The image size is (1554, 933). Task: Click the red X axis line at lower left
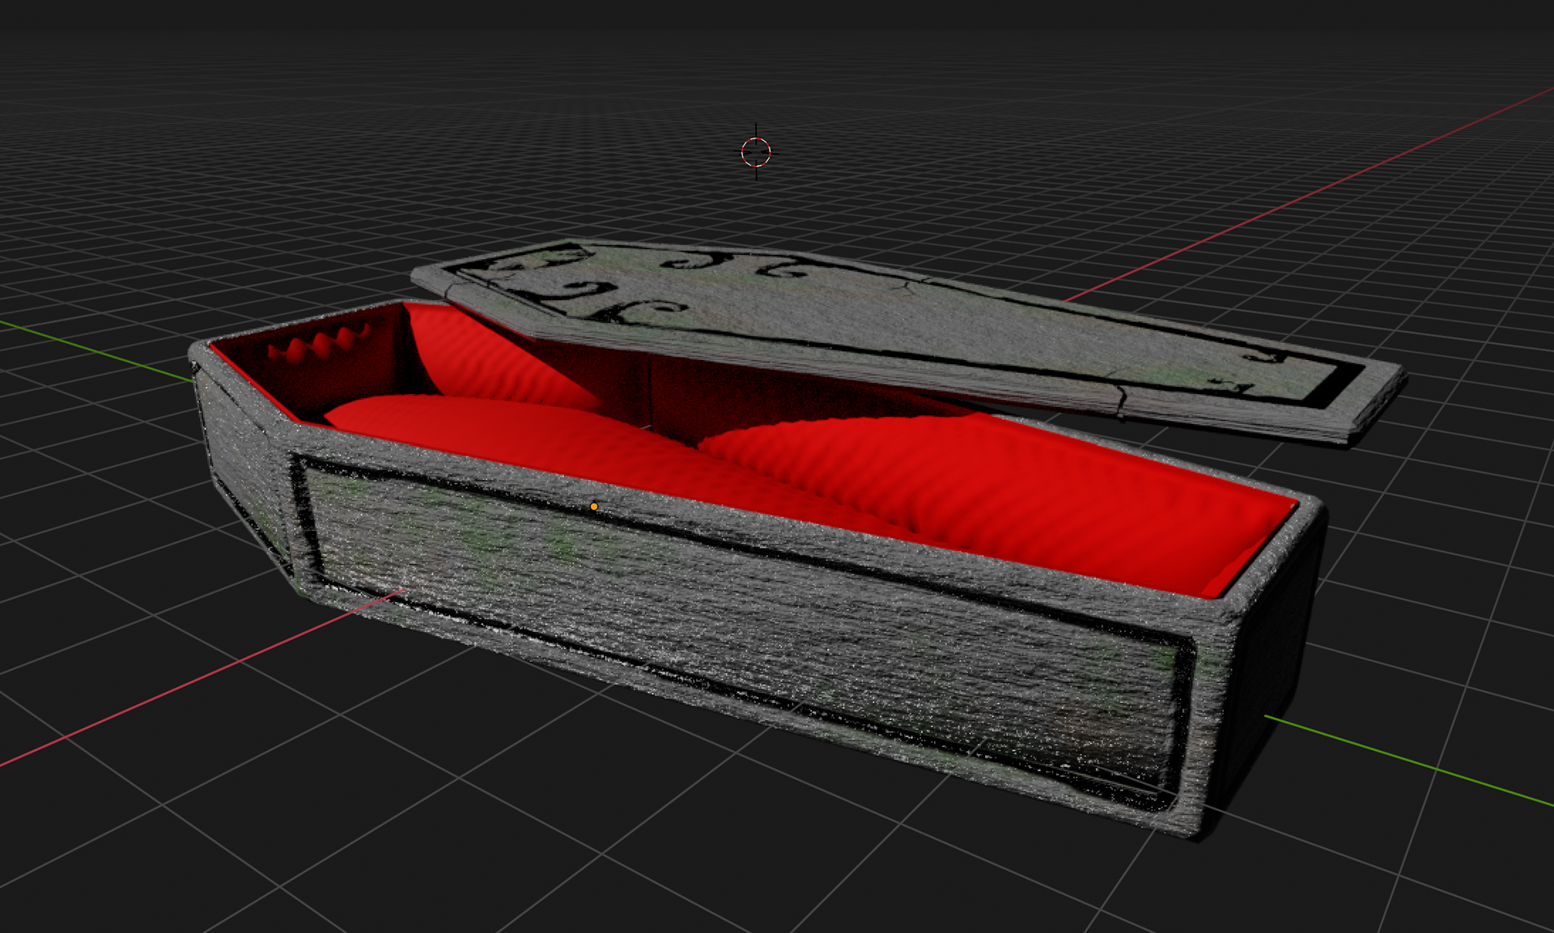point(162,693)
